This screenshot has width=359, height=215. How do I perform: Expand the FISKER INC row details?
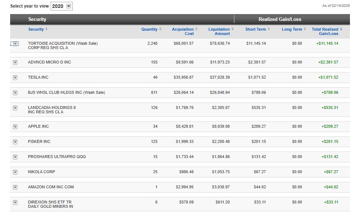coord(15,142)
